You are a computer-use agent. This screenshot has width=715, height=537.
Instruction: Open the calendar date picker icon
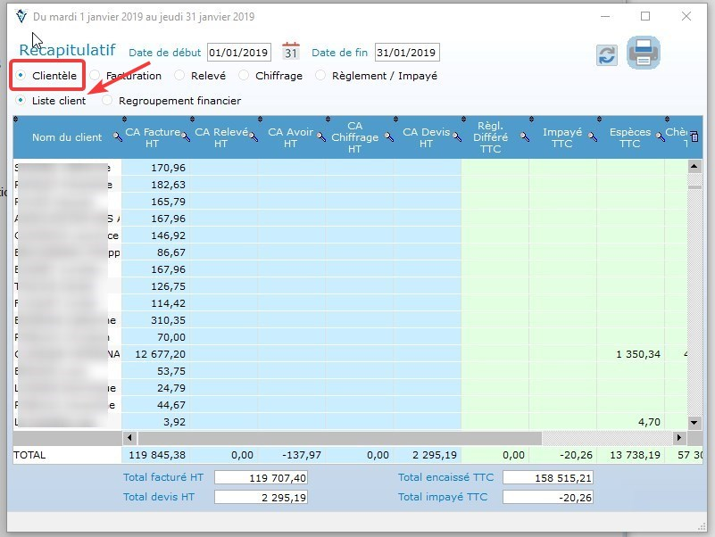pyautogui.click(x=291, y=52)
